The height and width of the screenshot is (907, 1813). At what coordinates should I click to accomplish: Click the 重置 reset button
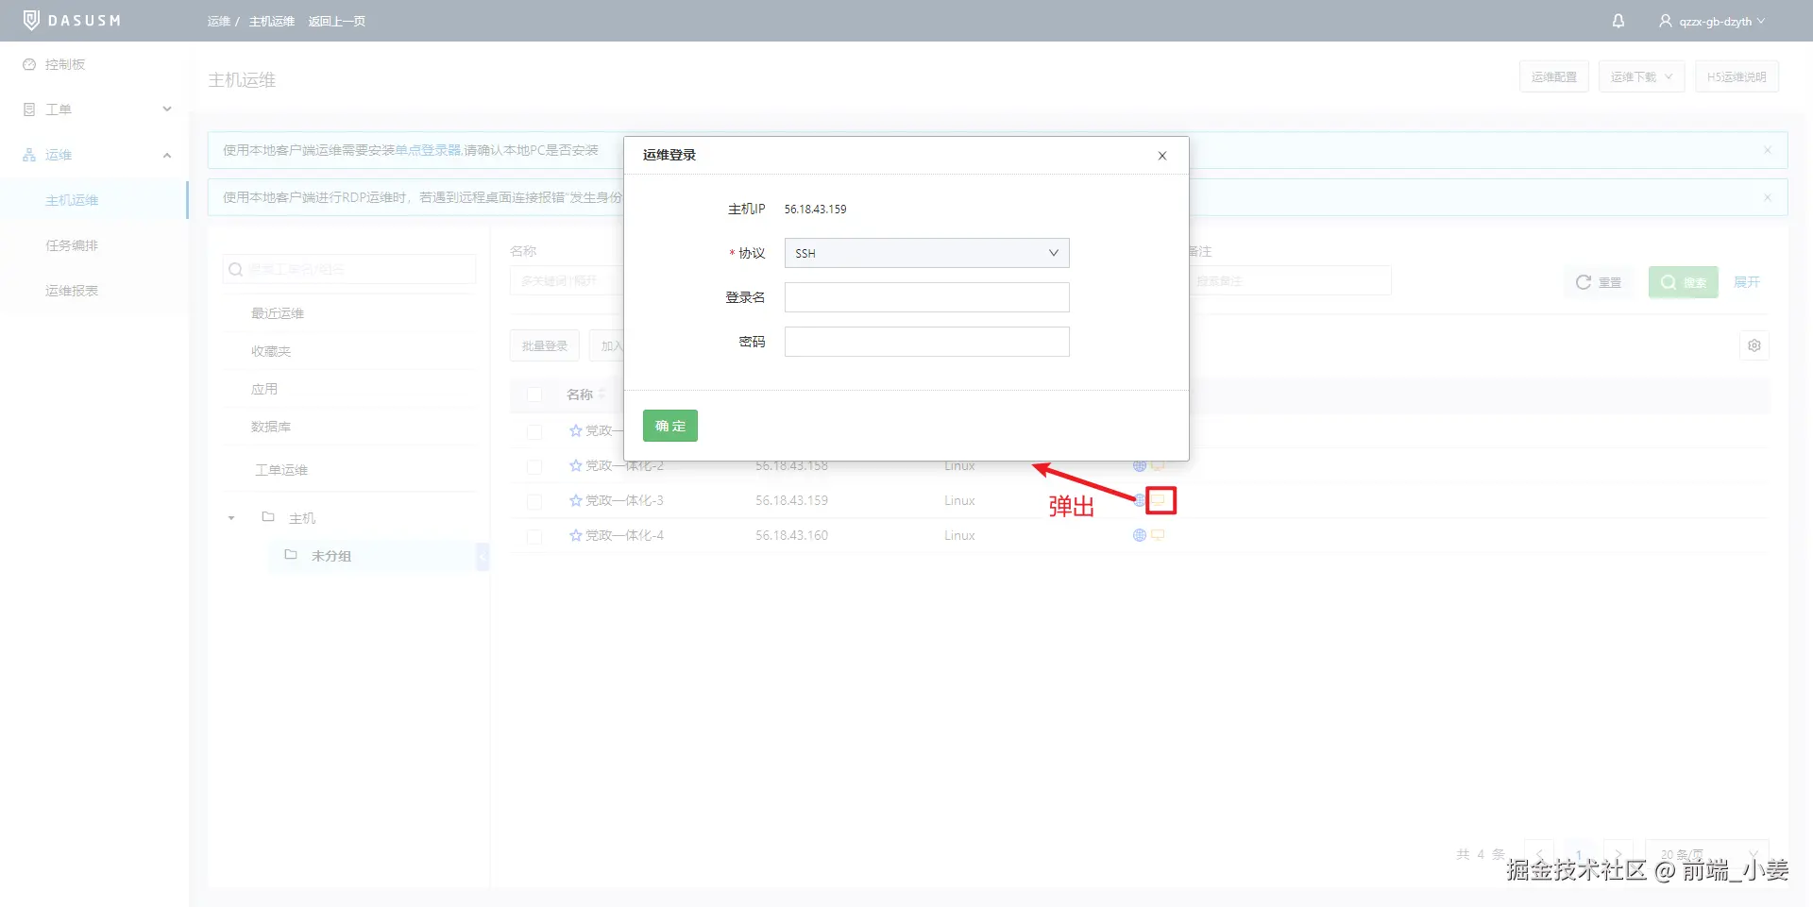1599,282
